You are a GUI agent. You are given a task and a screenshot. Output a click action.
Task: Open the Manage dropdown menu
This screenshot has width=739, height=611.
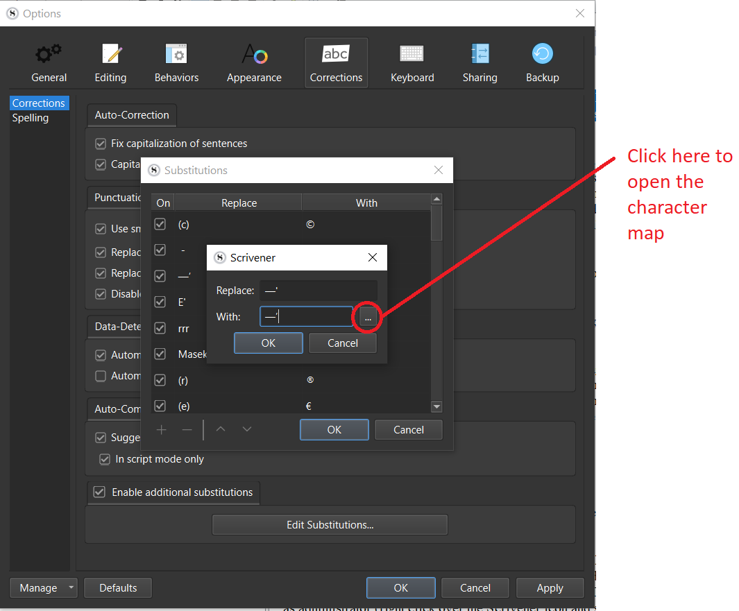(43, 588)
